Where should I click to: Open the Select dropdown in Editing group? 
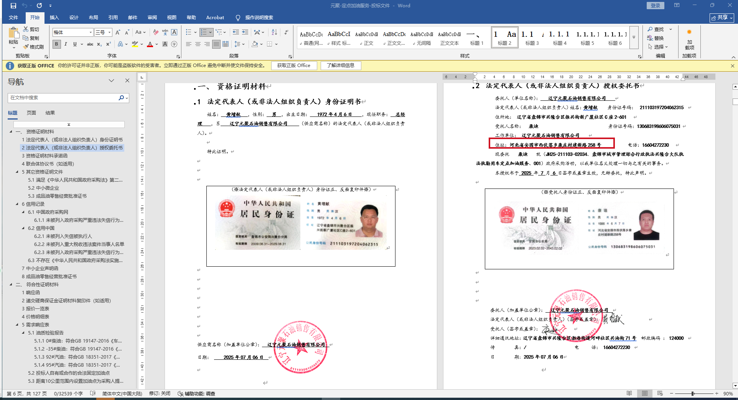[658, 47]
